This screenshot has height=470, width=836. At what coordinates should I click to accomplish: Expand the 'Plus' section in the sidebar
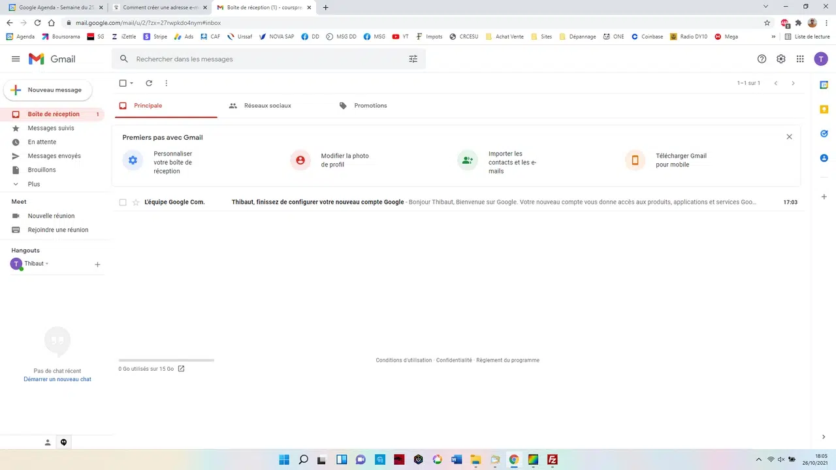pyautogui.click(x=34, y=183)
